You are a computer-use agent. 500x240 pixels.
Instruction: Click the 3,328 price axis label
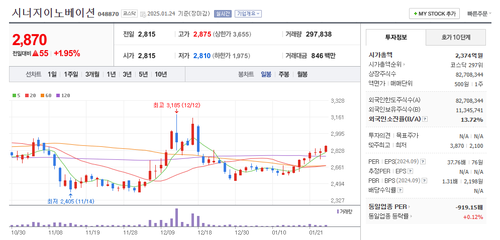click(338, 101)
